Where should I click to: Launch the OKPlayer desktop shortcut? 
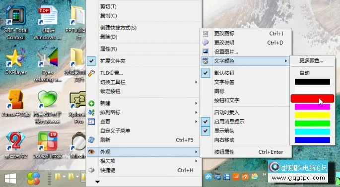16,62
